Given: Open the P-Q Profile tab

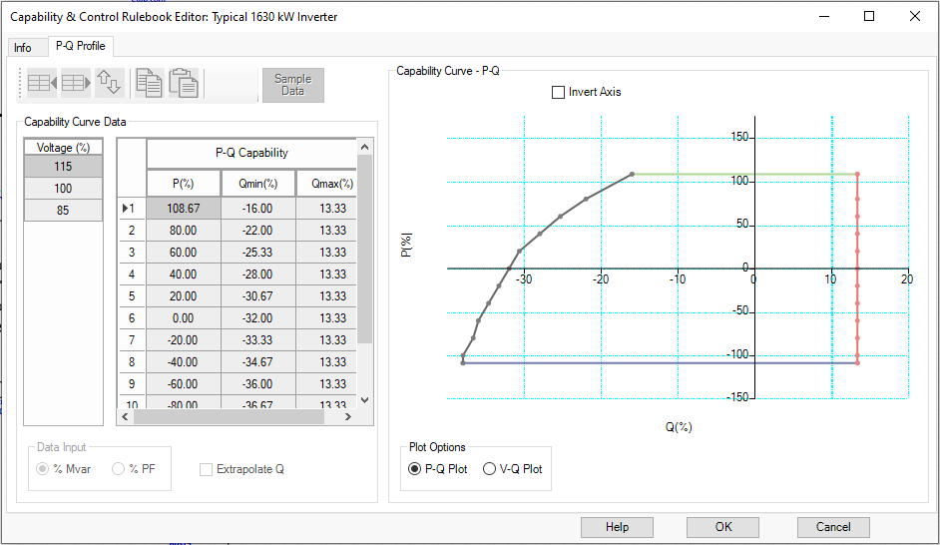Looking at the screenshot, I should click(81, 47).
